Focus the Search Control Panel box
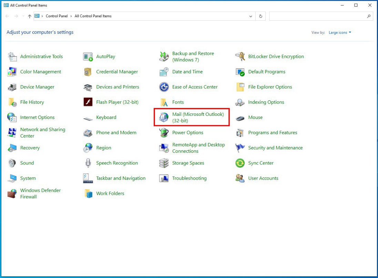Viewport: 378px width, 278px height. pos(321,16)
